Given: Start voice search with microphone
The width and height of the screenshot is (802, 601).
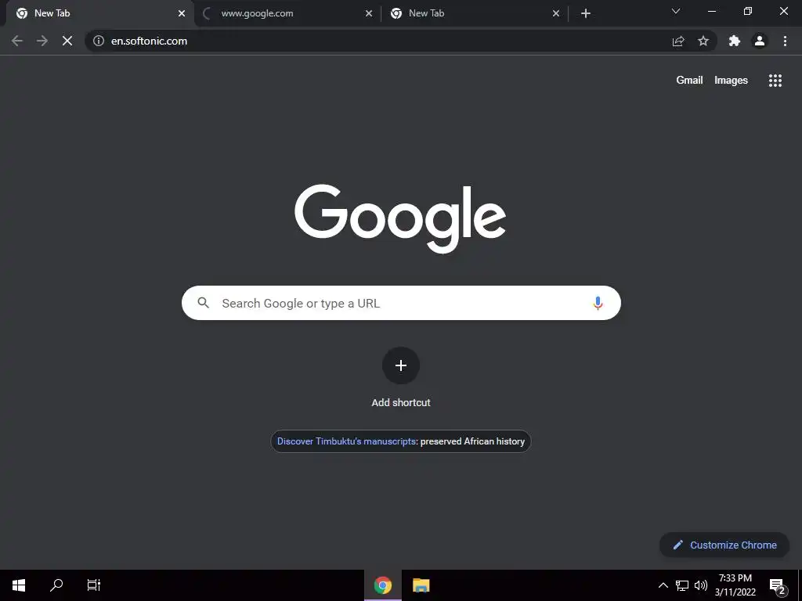Looking at the screenshot, I should click(x=598, y=303).
